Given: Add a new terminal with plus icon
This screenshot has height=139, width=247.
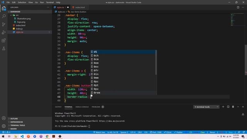Looking at the screenshot, I should click(x=223, y=107).
